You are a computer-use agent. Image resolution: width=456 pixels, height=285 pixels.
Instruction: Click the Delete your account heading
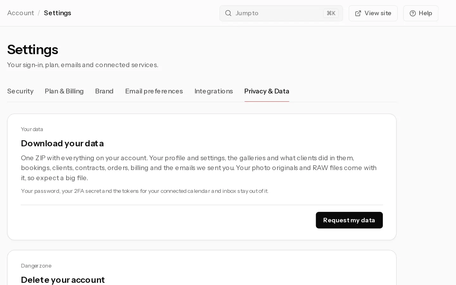coord(63,280)
